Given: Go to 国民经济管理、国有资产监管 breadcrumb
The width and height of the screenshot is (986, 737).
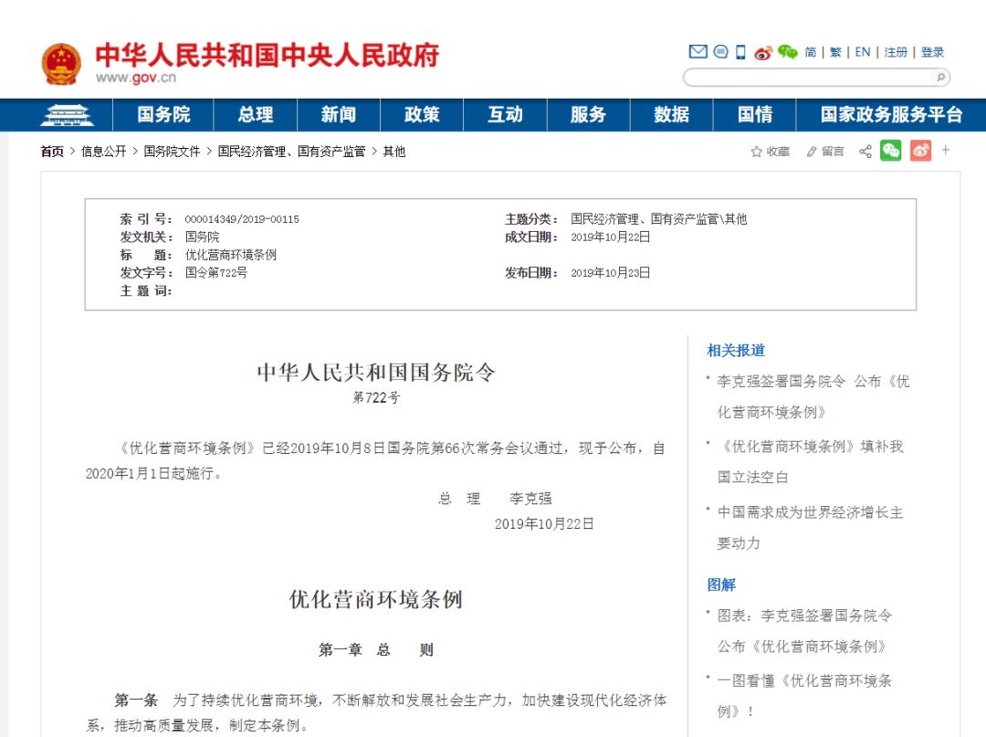Looking at the screenshot, I should [x=291, y=152].
